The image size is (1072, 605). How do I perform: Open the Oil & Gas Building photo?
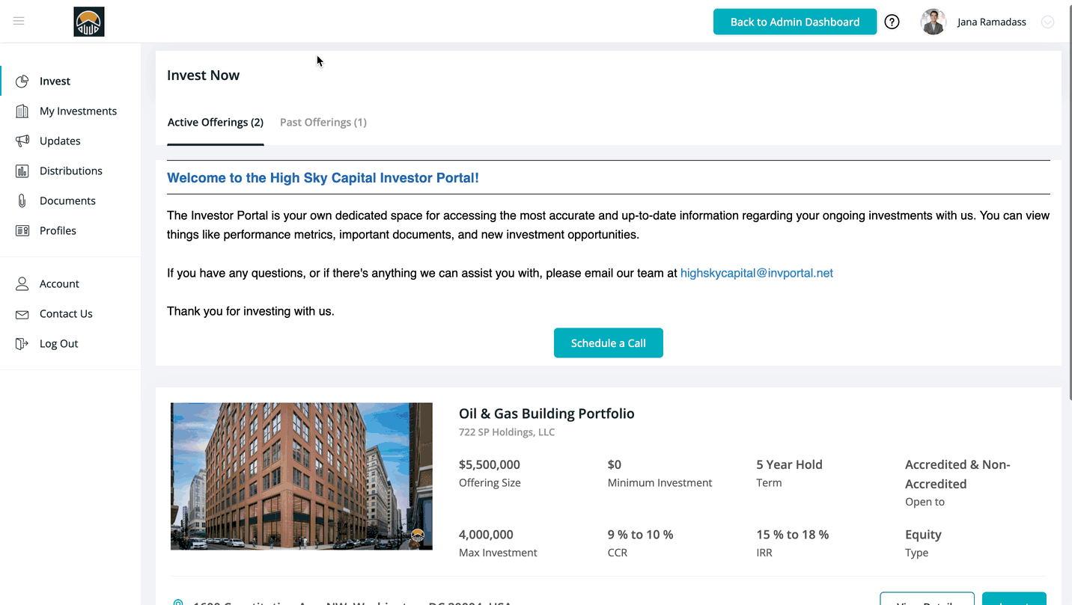302,476
